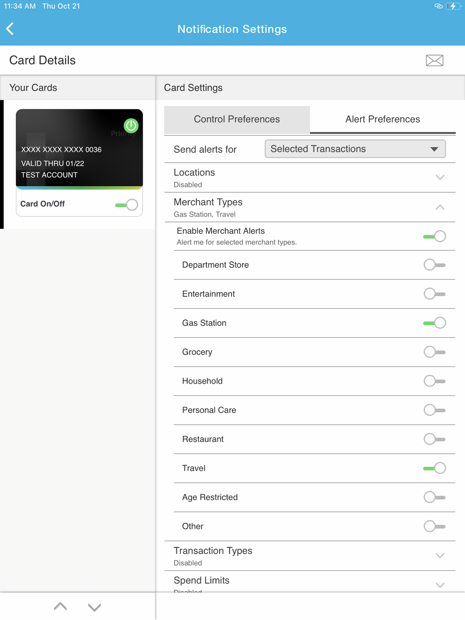Turn on Restaurant merchant alerts
465x620 pixels.
(x=434, y=439)
